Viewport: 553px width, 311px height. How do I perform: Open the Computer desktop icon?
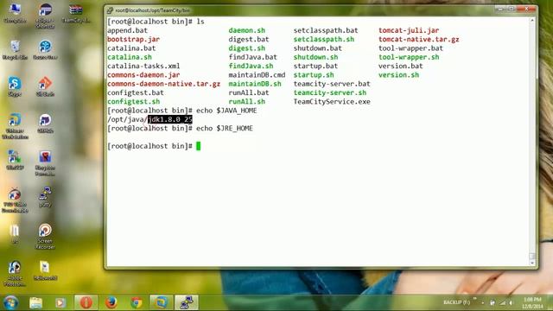pos(15,12)
